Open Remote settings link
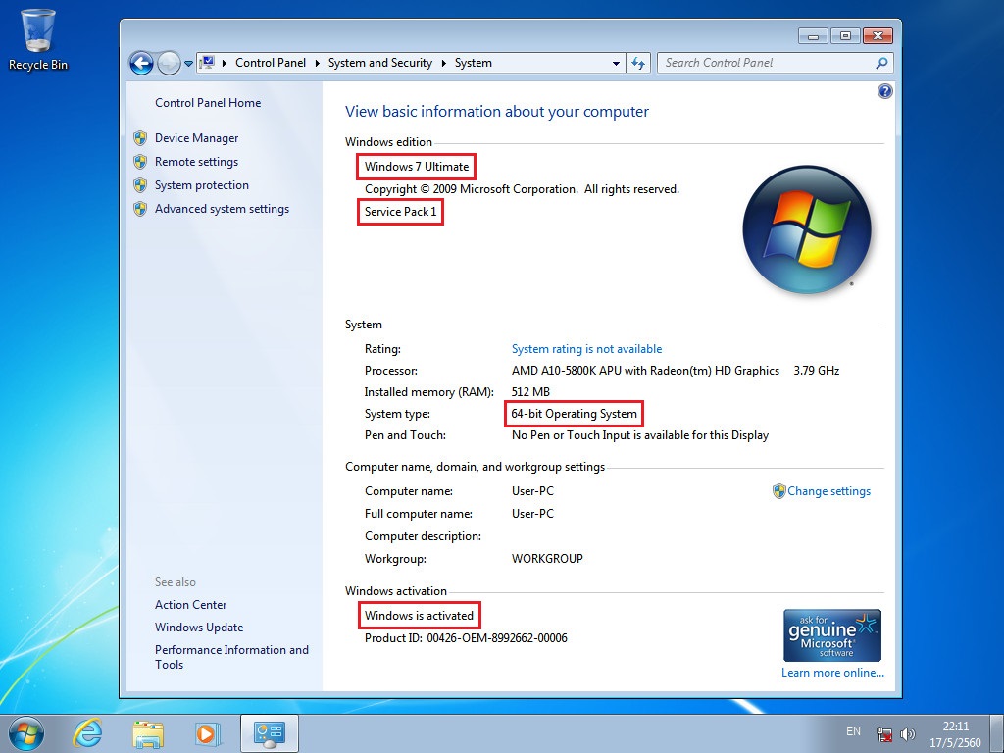Screen dimensions: 1004x753 point(196,162)
